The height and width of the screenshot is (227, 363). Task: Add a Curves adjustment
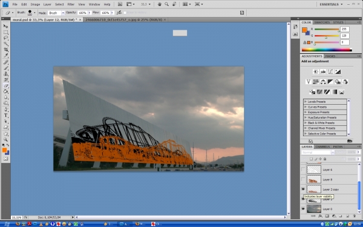(x=330, y=71)
